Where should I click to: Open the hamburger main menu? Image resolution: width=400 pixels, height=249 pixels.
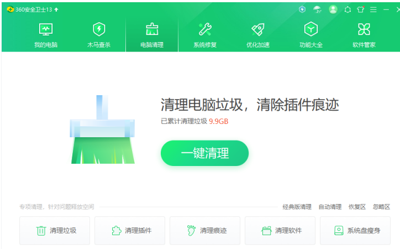pos(373,9)
